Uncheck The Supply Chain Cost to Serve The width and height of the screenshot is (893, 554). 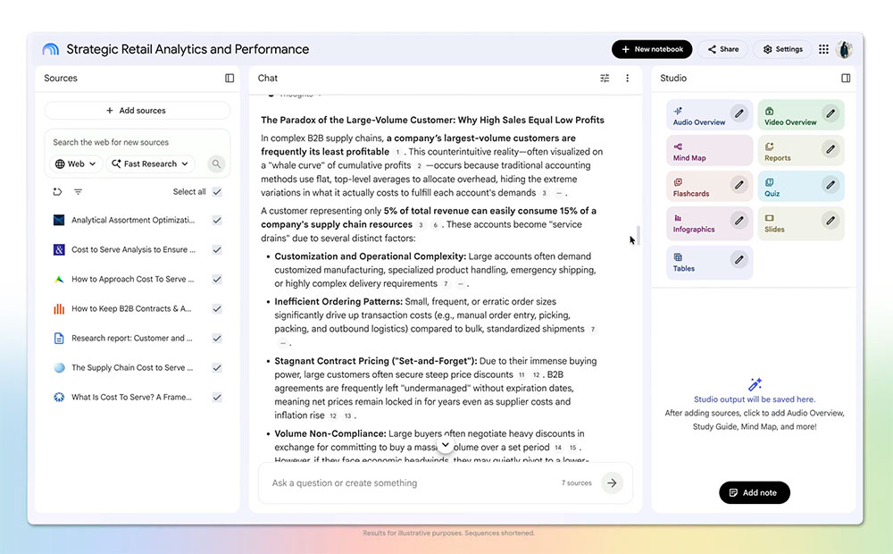point(217,367)
